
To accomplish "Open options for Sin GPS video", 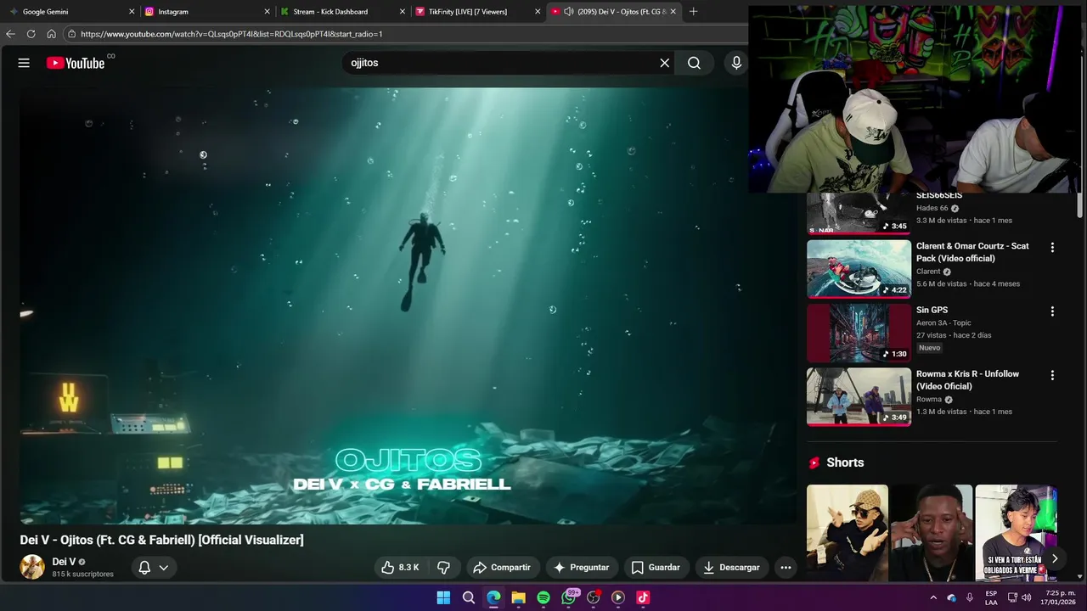I will point(1052,311).
